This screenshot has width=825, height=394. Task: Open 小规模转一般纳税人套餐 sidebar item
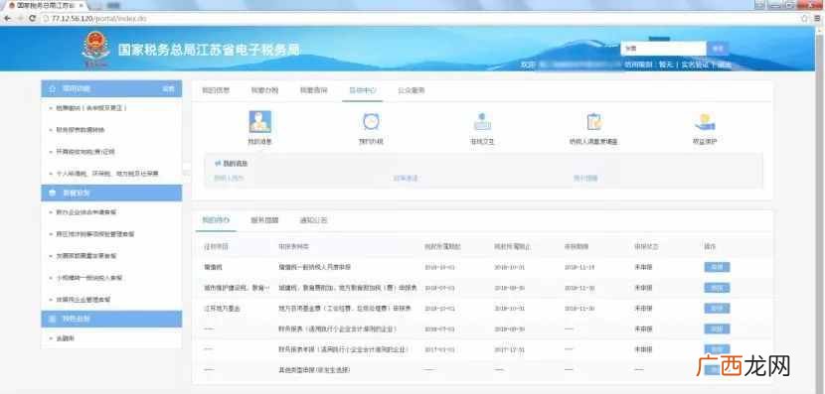pyautogui.click(x=88, y=277)
